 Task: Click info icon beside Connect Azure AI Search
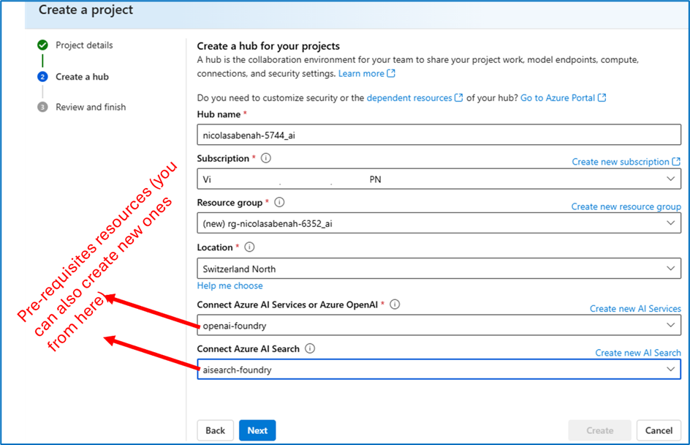[x=310, y=348]
